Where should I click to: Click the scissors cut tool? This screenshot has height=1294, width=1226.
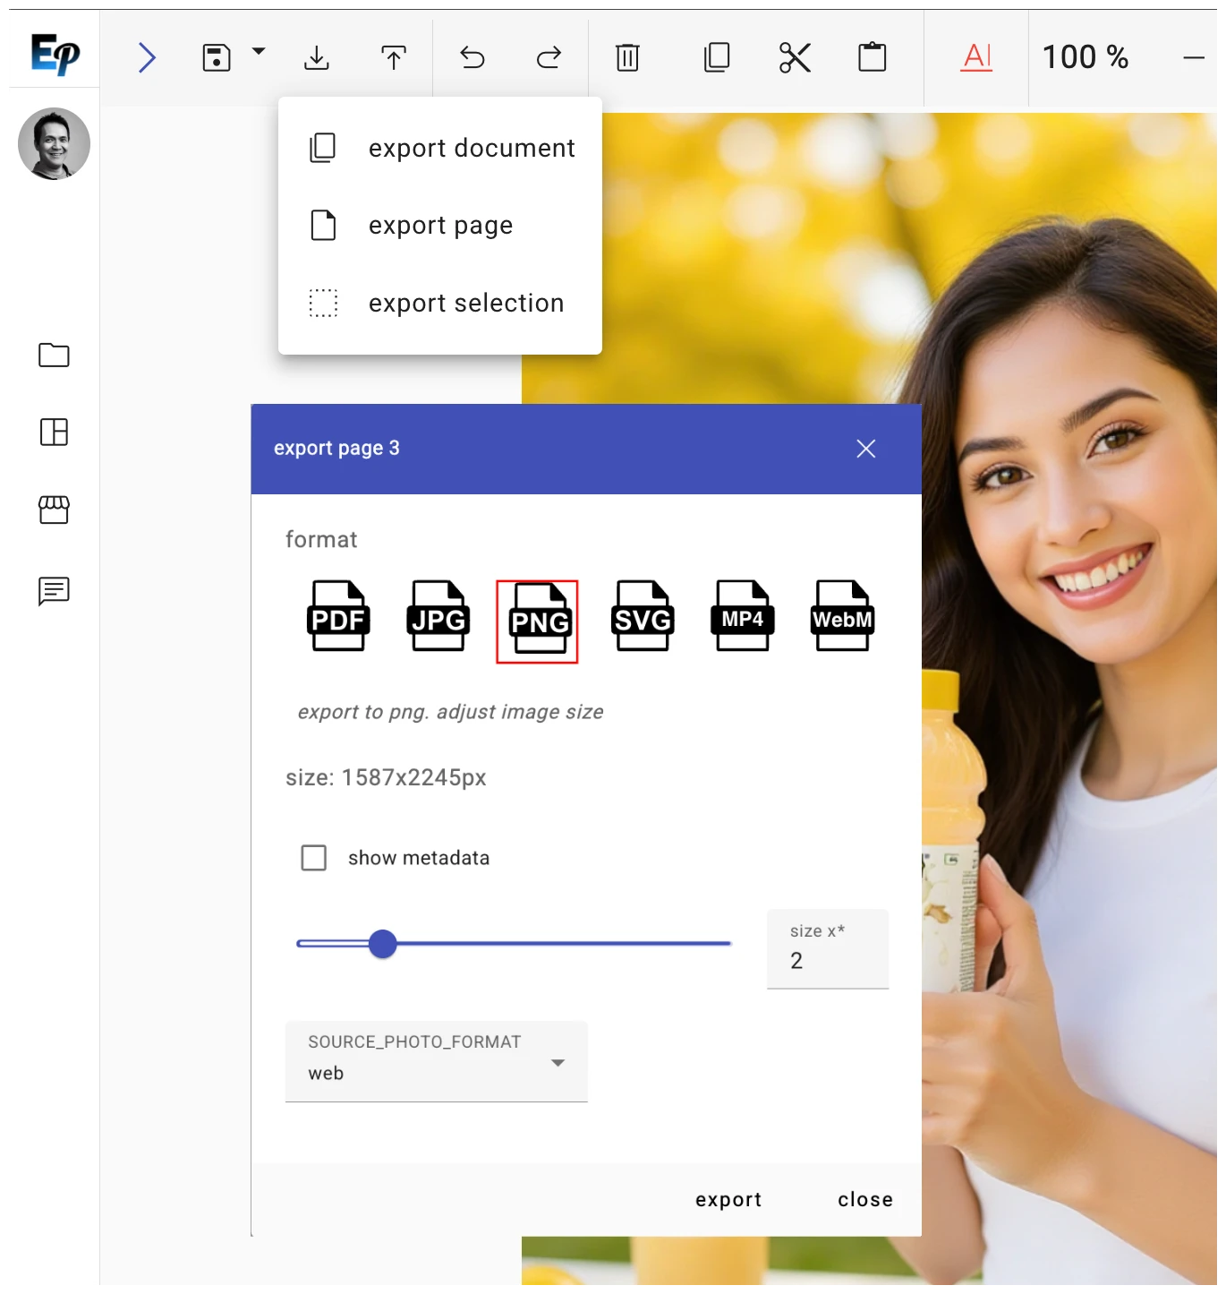[x=794, y=57]
